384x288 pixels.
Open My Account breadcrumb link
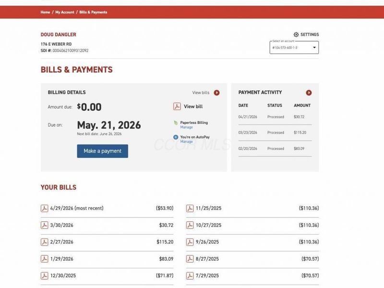click(65, 12)
